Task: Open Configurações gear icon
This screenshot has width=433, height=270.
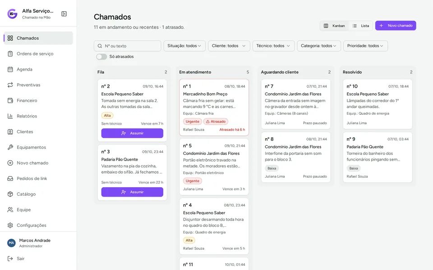Action: coord(10,225)
